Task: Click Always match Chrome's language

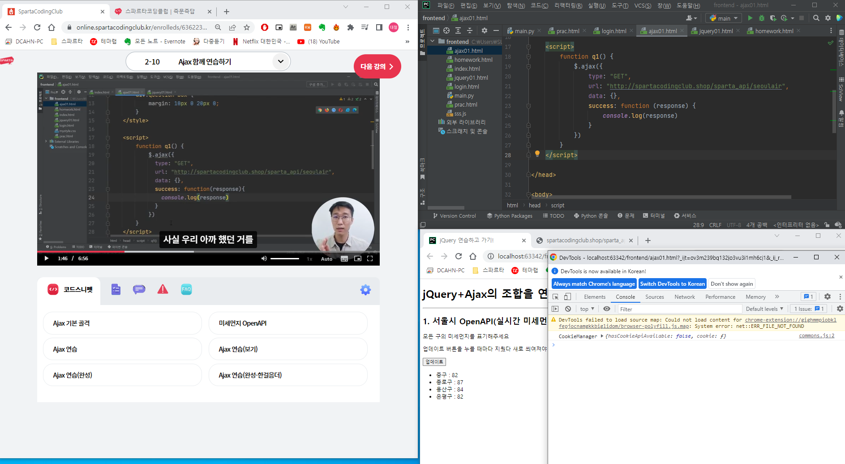Action: click(594, 284)
